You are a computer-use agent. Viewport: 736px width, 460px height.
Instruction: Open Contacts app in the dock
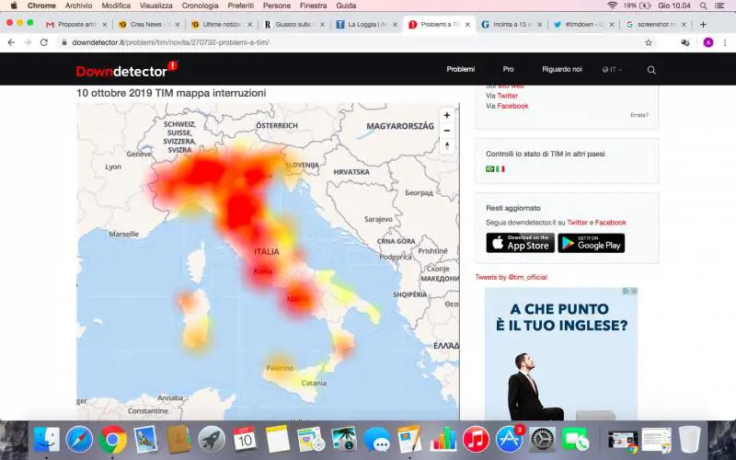click(178, 440)
